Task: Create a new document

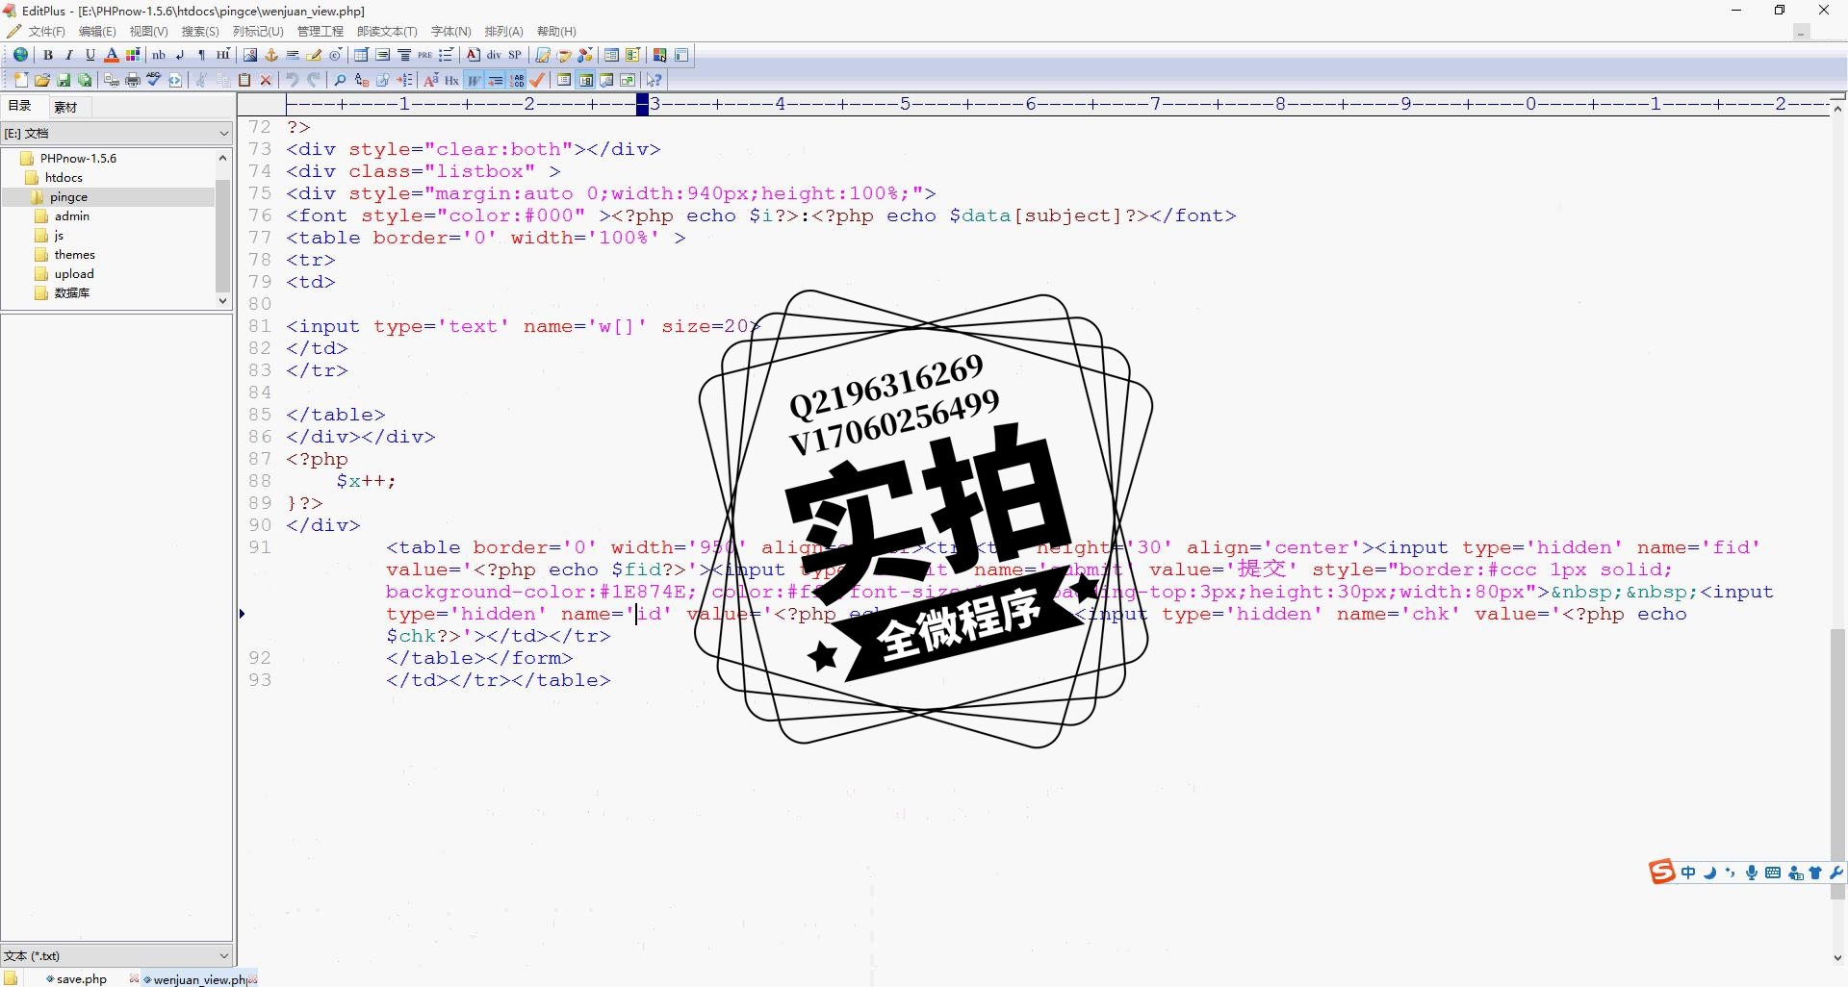Action: click(21, 80)
